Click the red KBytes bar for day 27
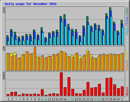This screenshot has width=130, height=102. pyautogui.click(x=107, y=87)
